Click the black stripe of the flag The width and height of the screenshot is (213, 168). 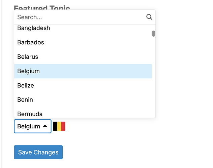[x=55, y=126]
